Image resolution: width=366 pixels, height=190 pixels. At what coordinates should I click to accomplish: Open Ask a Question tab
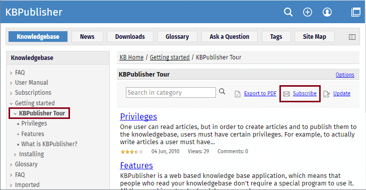(x=230, y=37)
